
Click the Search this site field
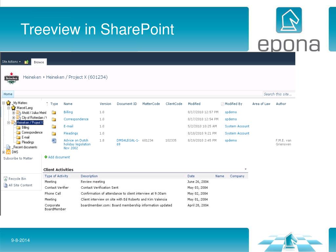click(279, 94)
